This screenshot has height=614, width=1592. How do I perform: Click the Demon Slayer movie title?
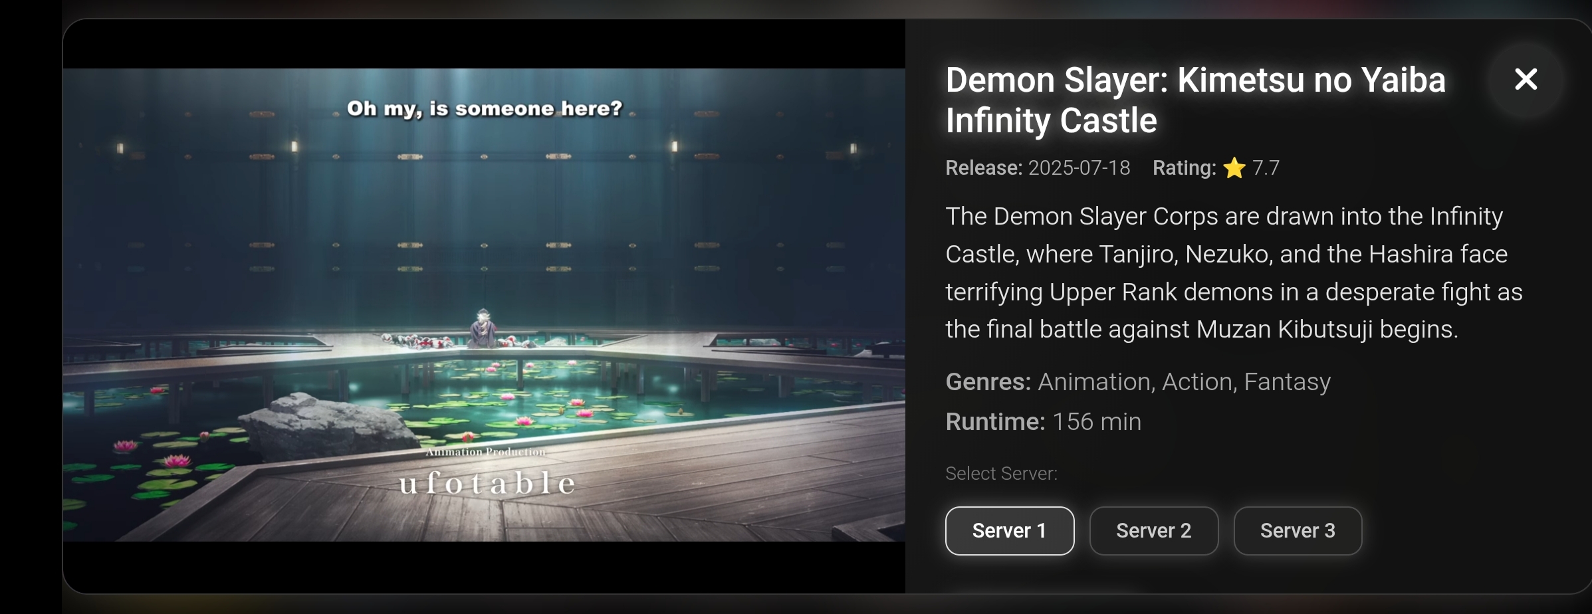coord(1195,100)
